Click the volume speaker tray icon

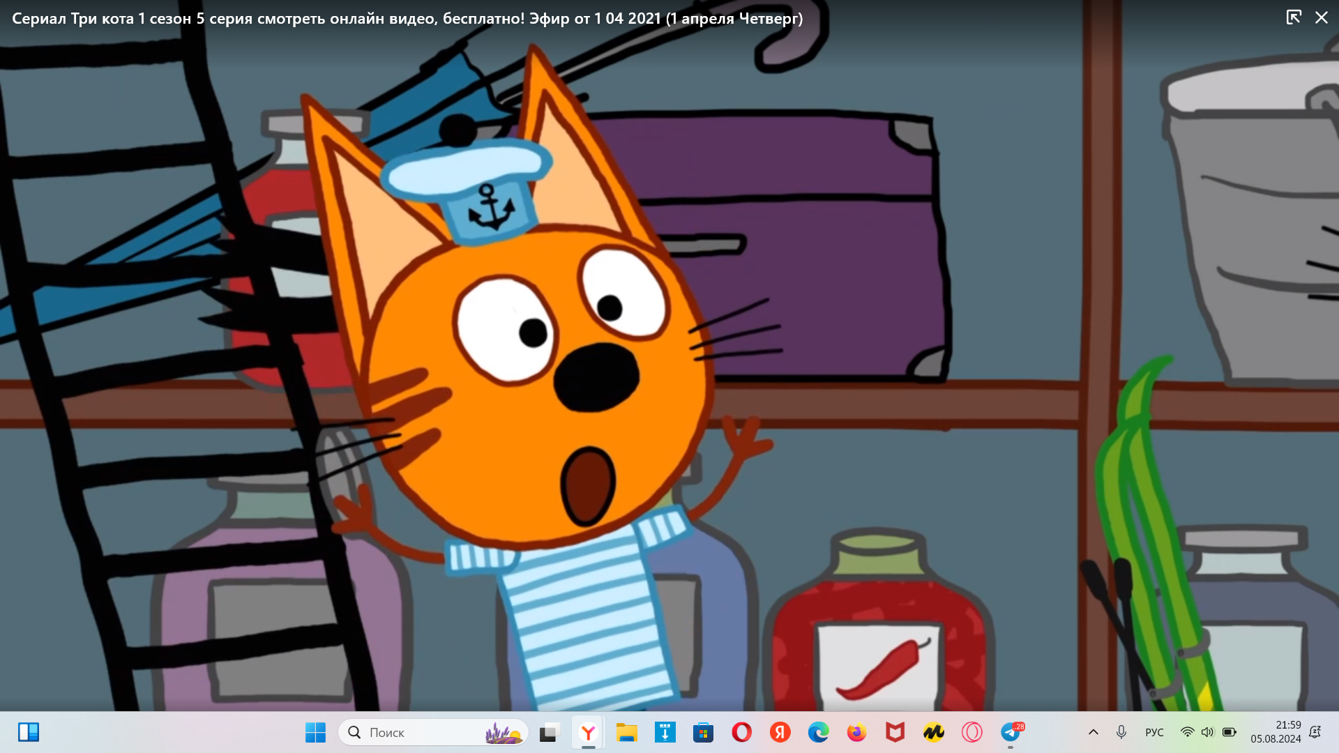tap(1208, 732)
